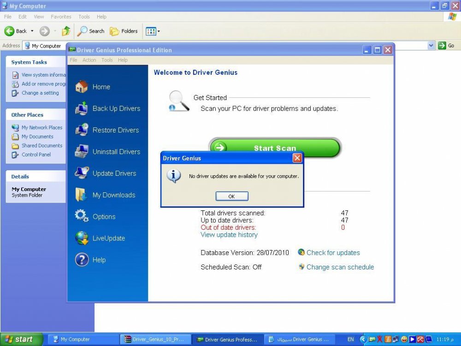Open Edit menu in My Computer window
The height and width of the screenshot is (346, 461).
pyautogui.click(x=22, y=17)
